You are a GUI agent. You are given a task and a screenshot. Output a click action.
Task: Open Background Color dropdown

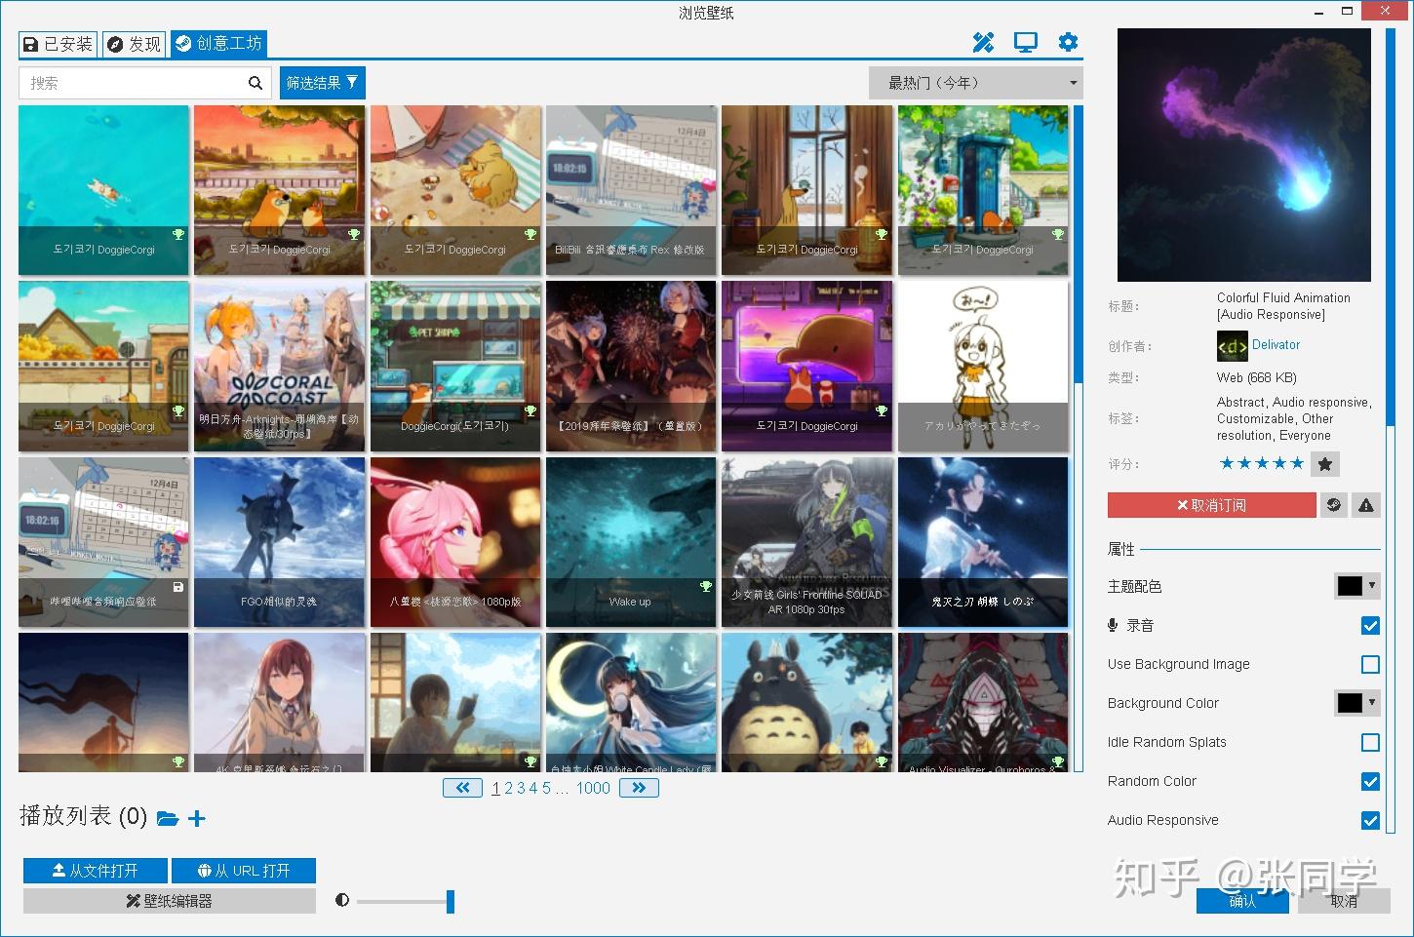pos(1356,703)
